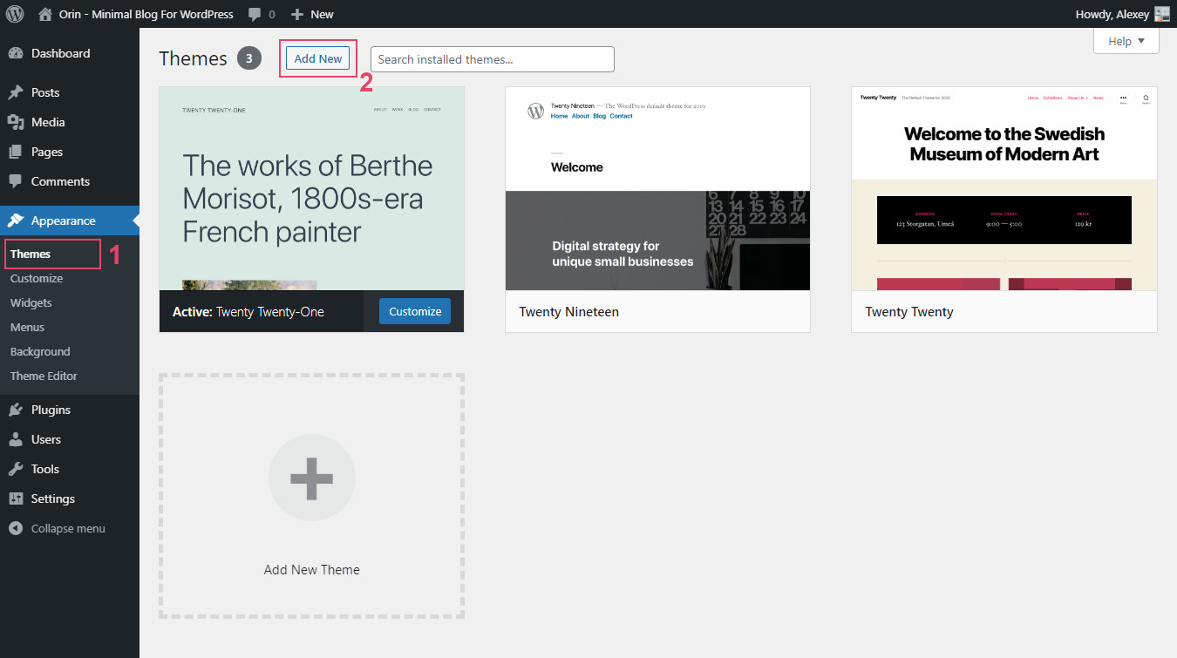Open Settings via the gear icon
Viewport: 1177px width, 658px height.
pyautogui.click(x=18, y=499)
